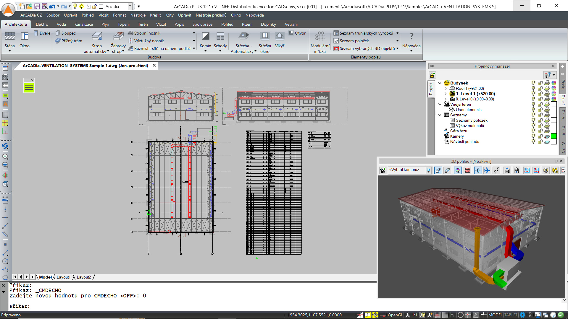This screenshot has width=568, height=319.
Task: Expand the 1. Level 1 tree node
Action: tap(446, 94)
